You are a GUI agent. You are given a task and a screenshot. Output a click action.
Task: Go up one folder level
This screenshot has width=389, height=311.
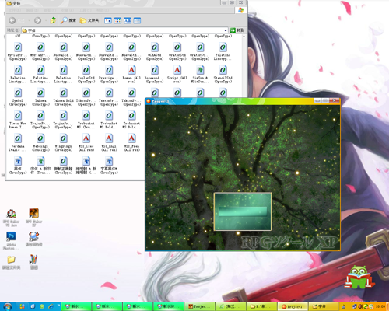pyautogui.click(x=53, y=20)
